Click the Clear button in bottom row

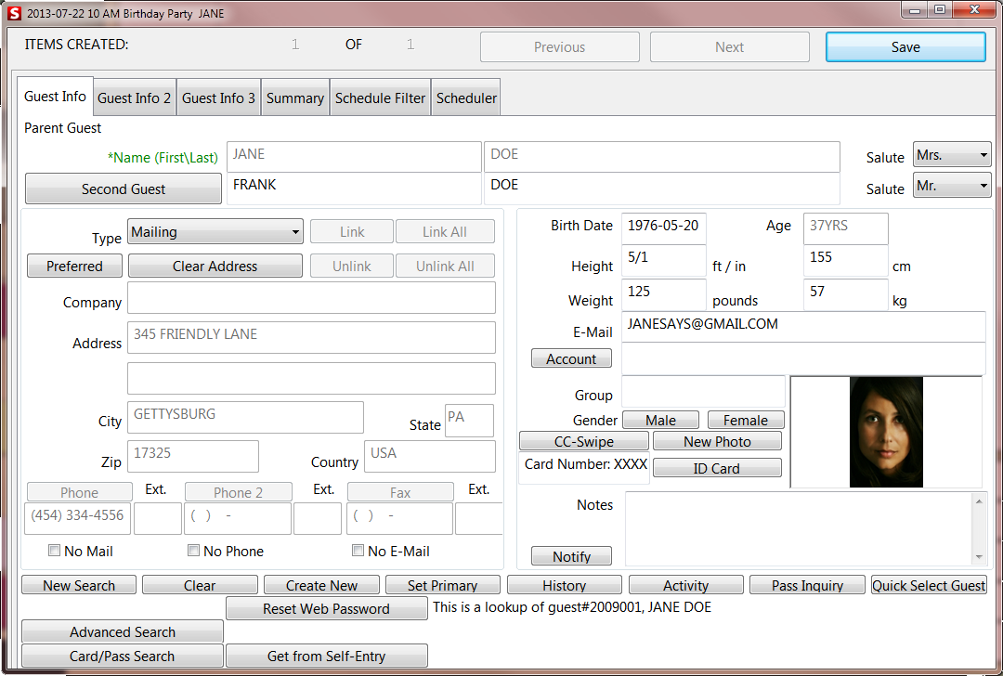tap(200, 585)
